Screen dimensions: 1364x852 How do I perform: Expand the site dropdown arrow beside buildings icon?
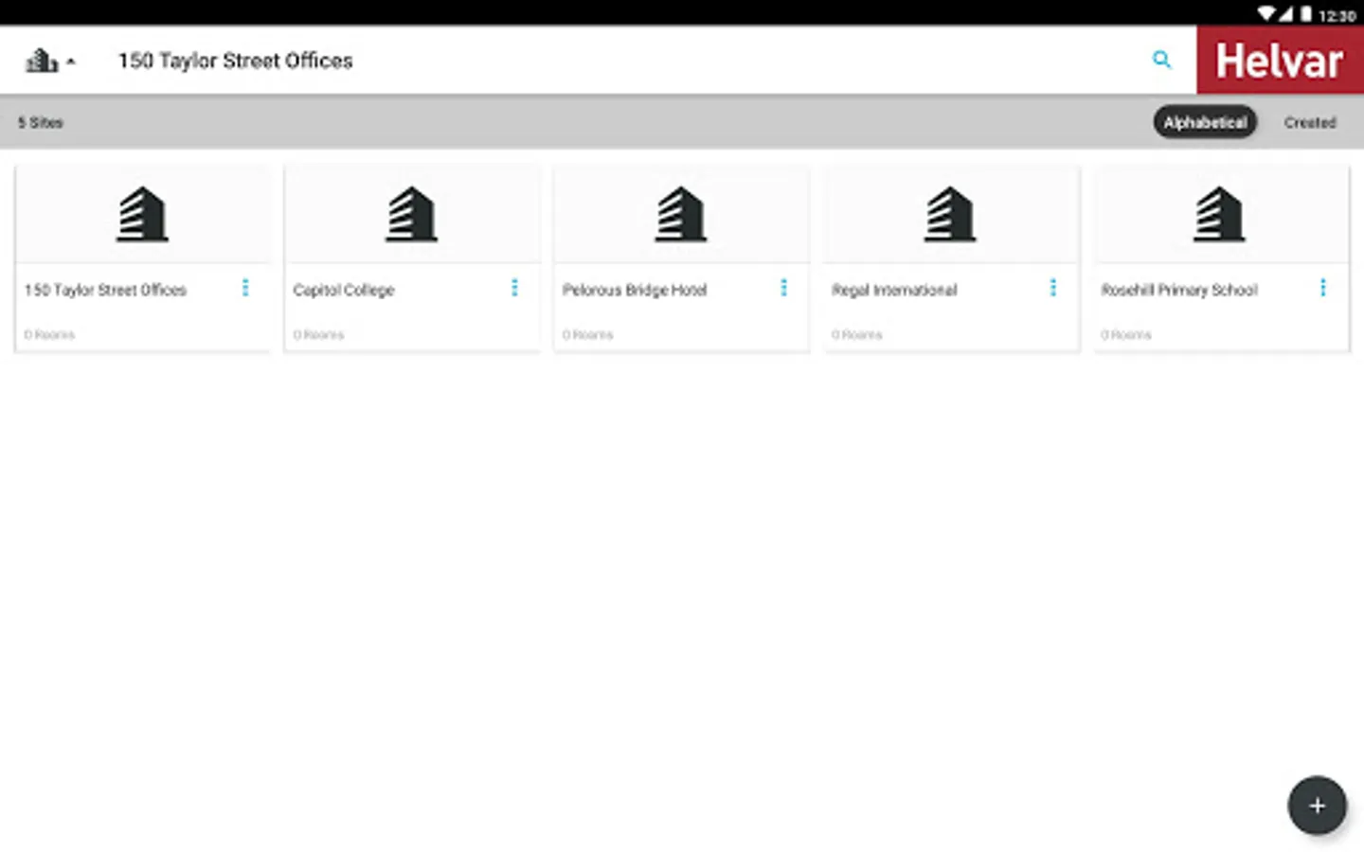[x=71, y=62]
